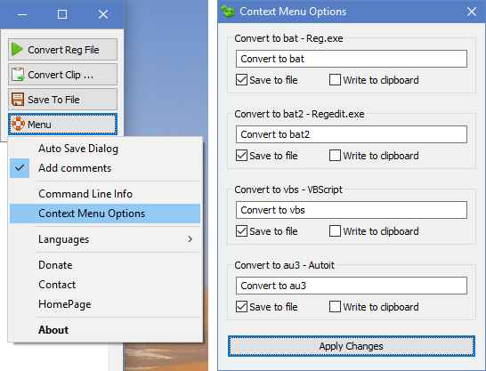Image resolution: width=486 pixels, height=371 pixels.
Task: Enable Write to clipboard for Convert to bat2
Action: point(335,156)
